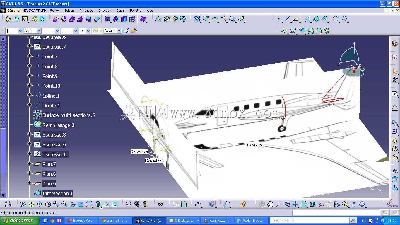Toggle the Hide/Show icon
Viewport: 400px width, 225px height.
pos(106,204)
